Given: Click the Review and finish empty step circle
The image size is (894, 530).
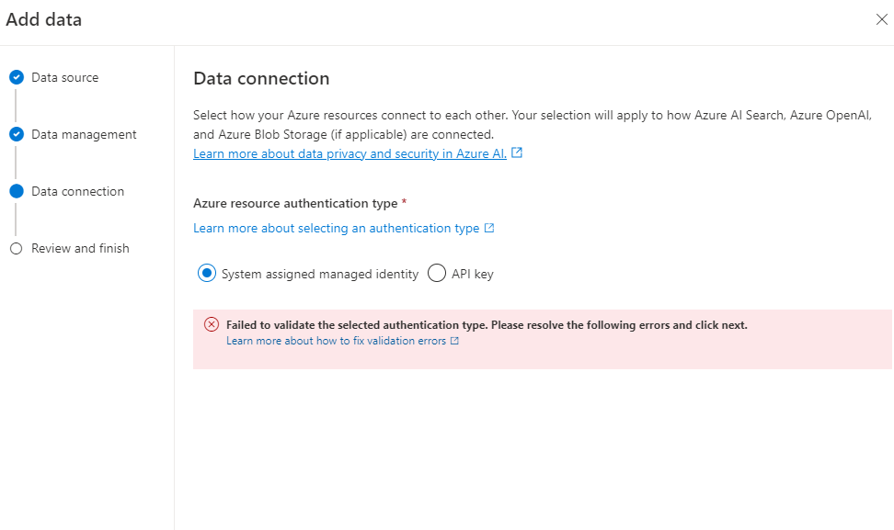Looking at the screenshot, I should click(x=16, y=249).
